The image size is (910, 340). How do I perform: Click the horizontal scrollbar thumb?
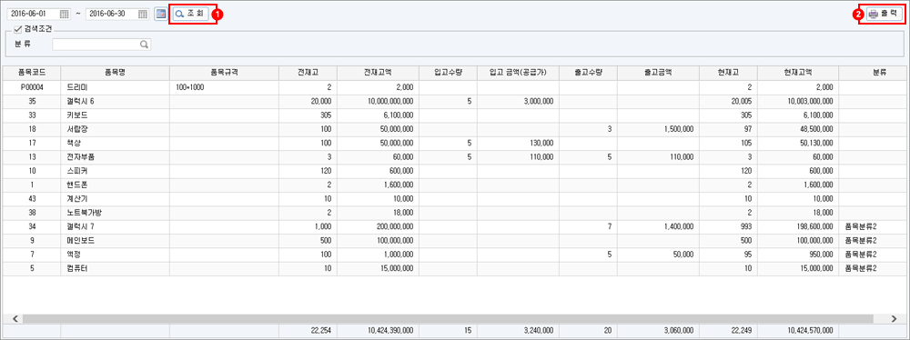click(448, 318)
